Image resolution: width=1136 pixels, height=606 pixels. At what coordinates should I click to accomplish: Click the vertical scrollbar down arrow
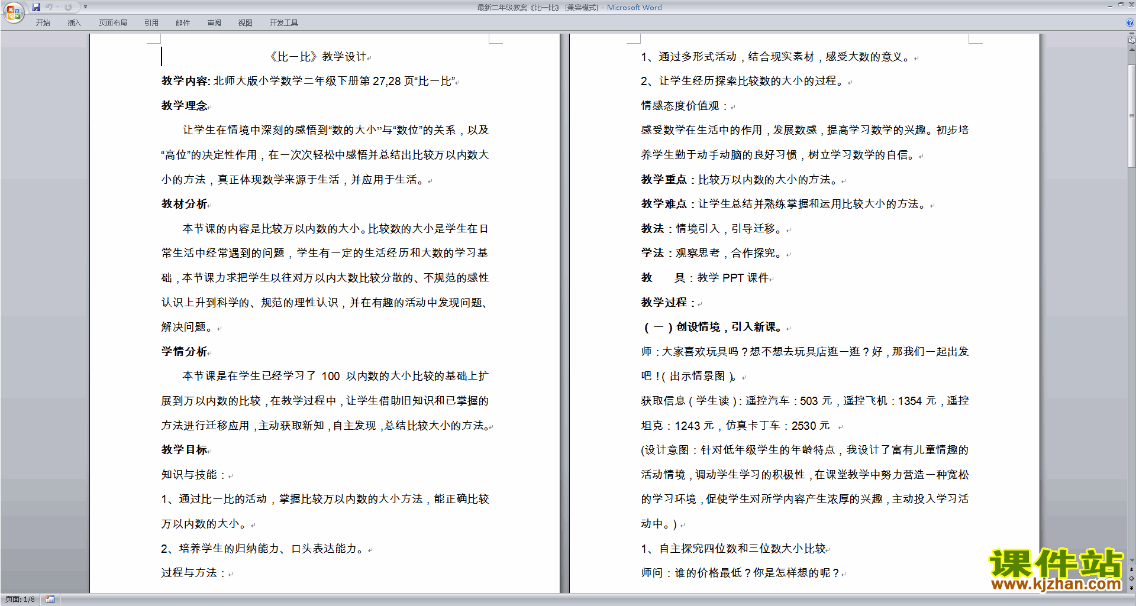[1132, 560]
